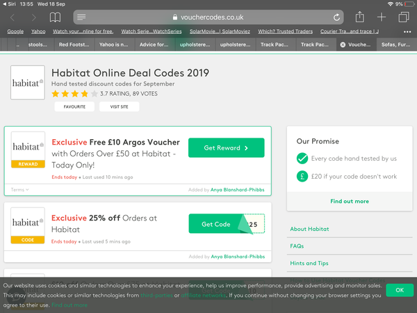Viewport: 417px width, 313px height.
Task: Click the VISIT SITE button
Action: pyautogui.click(x=119, y=106)
